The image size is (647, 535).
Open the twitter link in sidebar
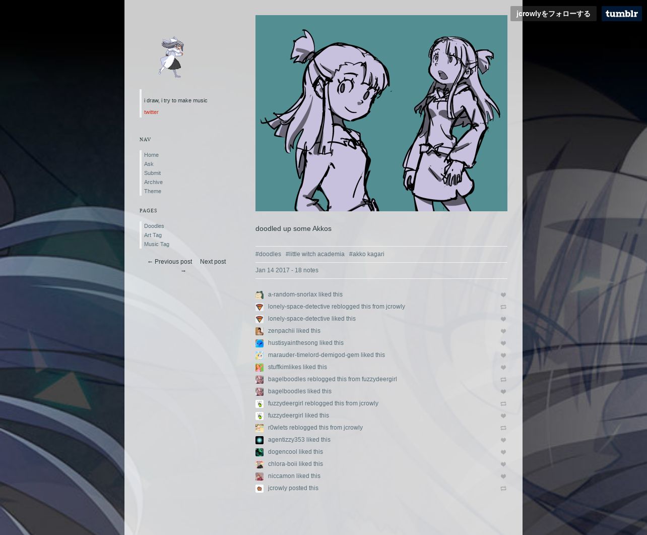coord(151,112)
